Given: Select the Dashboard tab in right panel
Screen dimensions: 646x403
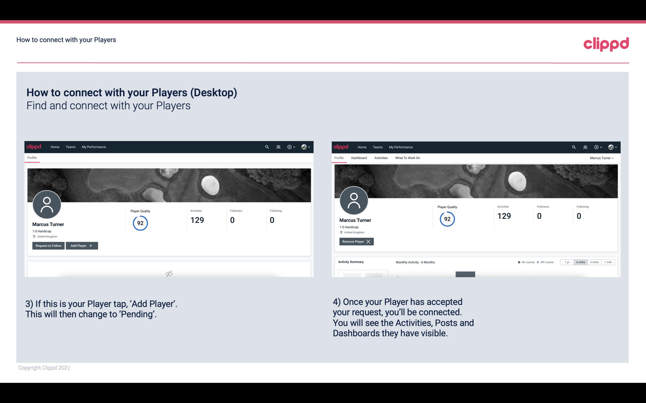Looking at the screenshot, I should point(359,158).
